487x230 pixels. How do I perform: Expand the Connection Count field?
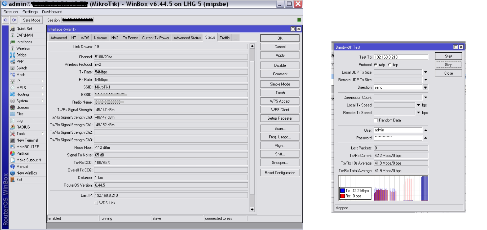click(426, 98)
